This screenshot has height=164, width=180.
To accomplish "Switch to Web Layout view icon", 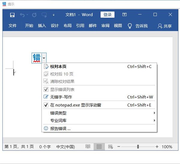I will pos(110,147).
